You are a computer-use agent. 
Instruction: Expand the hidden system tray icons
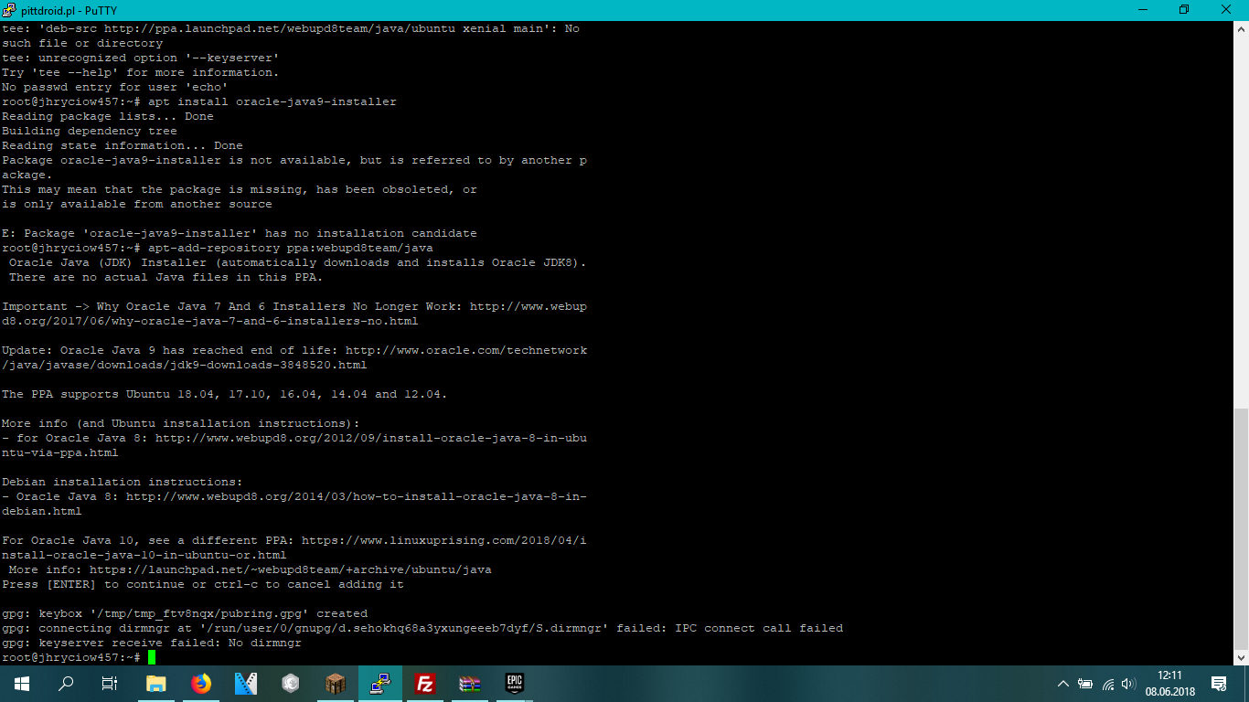pyautogui.click(x=1062, y=684)
